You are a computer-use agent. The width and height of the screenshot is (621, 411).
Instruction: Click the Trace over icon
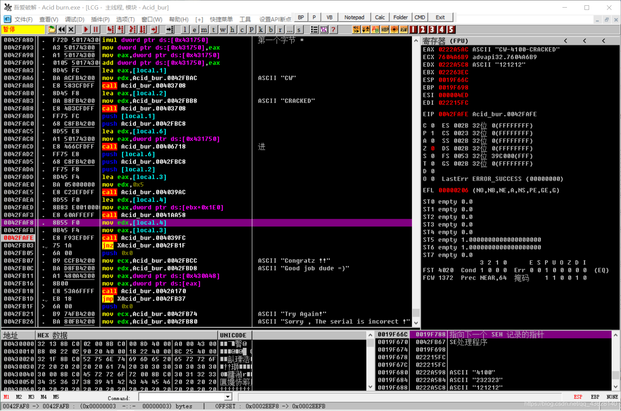click(142, 29)
